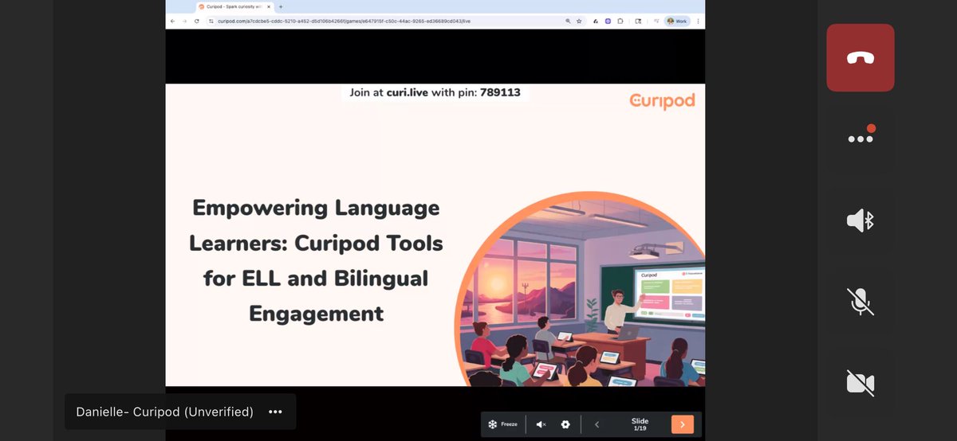Close the Curipod browser tab
Screen dimensions: 957x441
click(269, 6)
